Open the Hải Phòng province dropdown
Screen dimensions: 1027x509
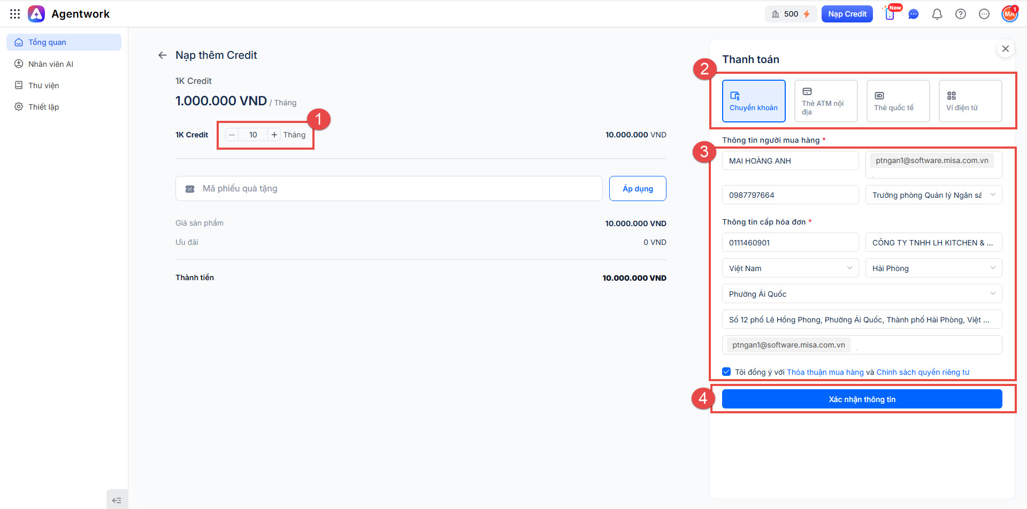pyautogui.click(x=933, y=268)
